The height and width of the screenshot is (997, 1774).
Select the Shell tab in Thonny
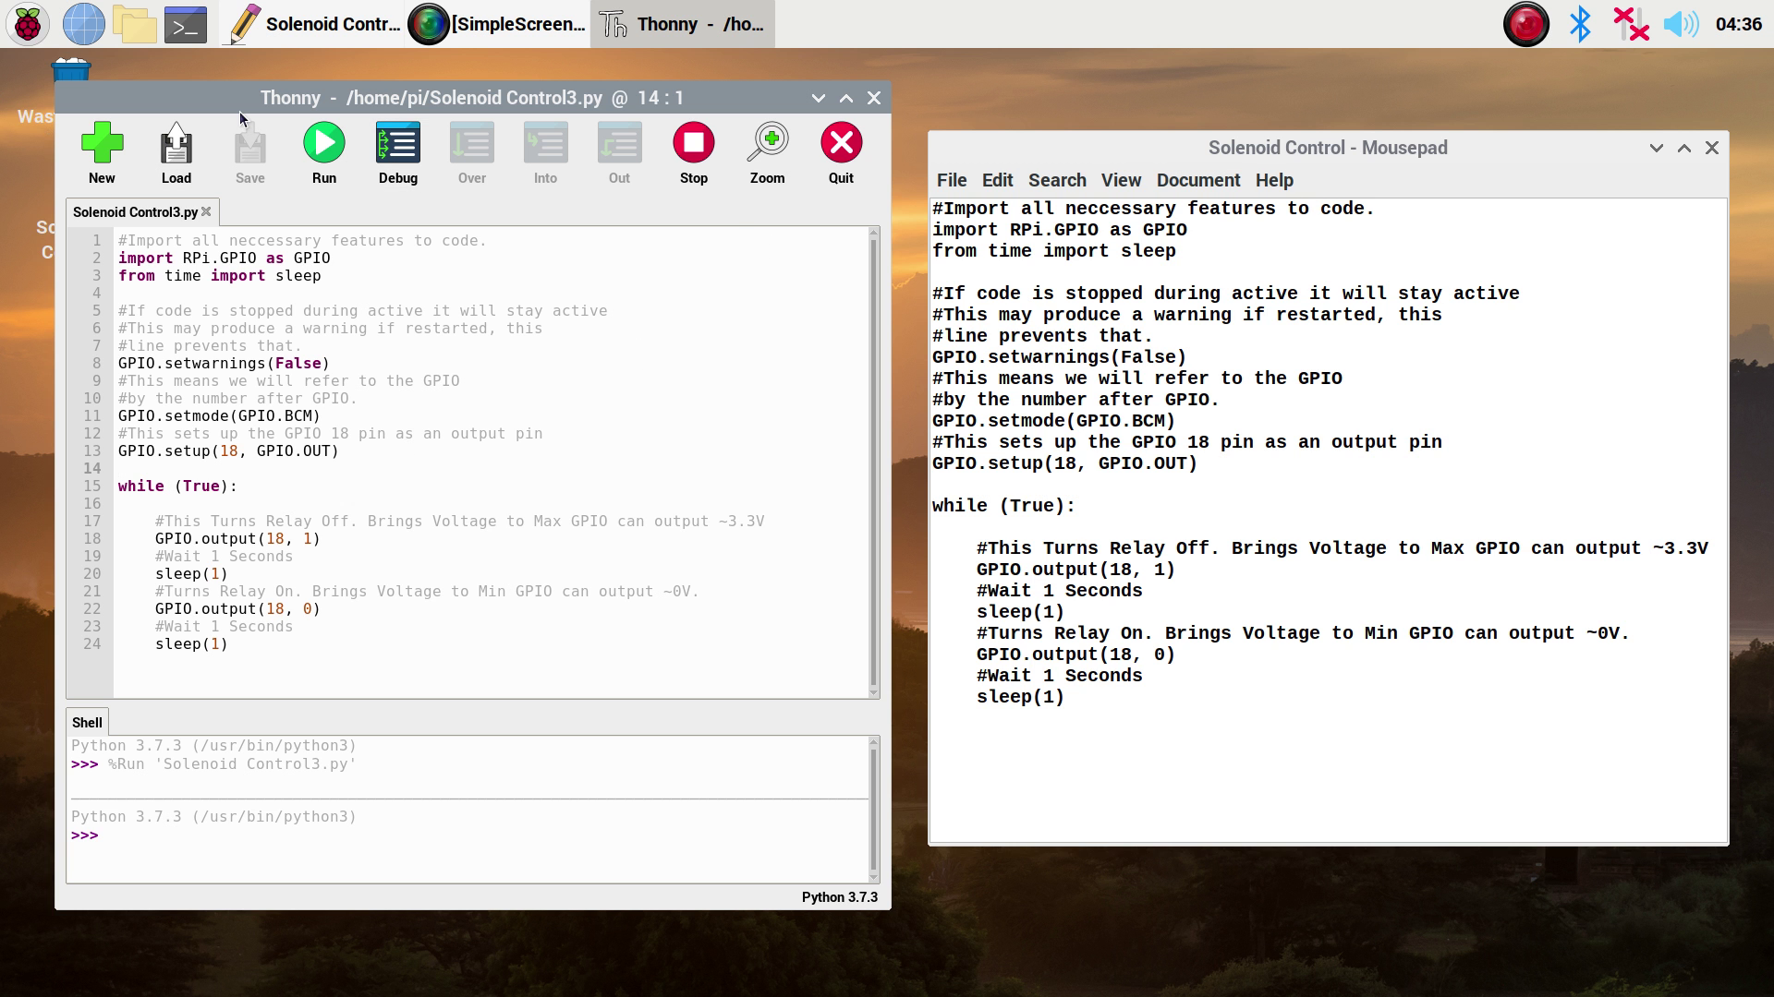click(87, 723)
